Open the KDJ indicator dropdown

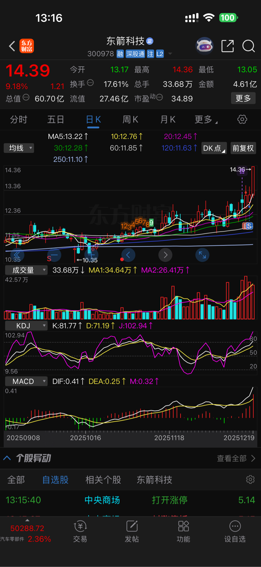(x=26, y=326)
